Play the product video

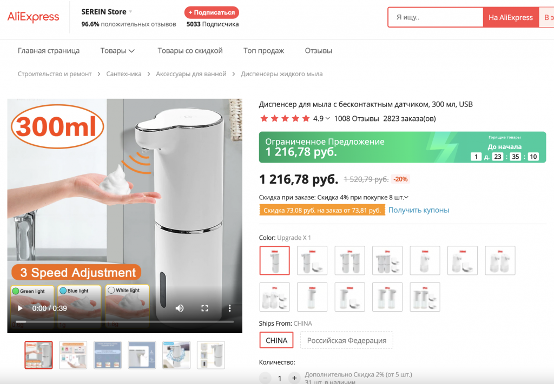20,308
